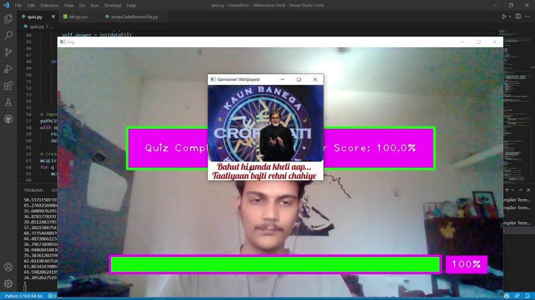The height and width of the screenshot is (300, 535).
Task: Open the Go menu
Action: (x=82, y=5)
